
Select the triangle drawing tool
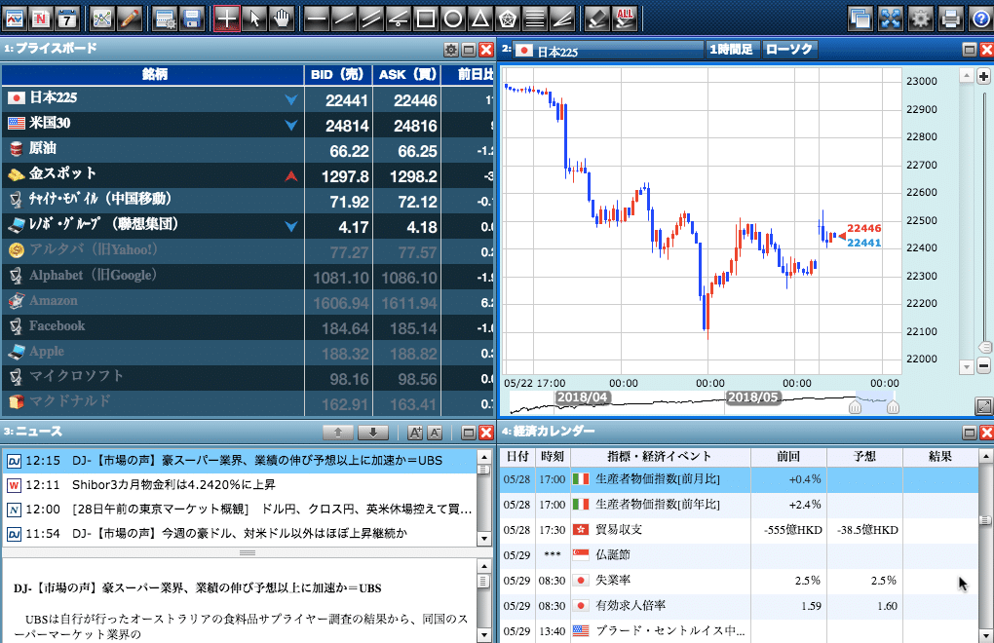point(479,18)
